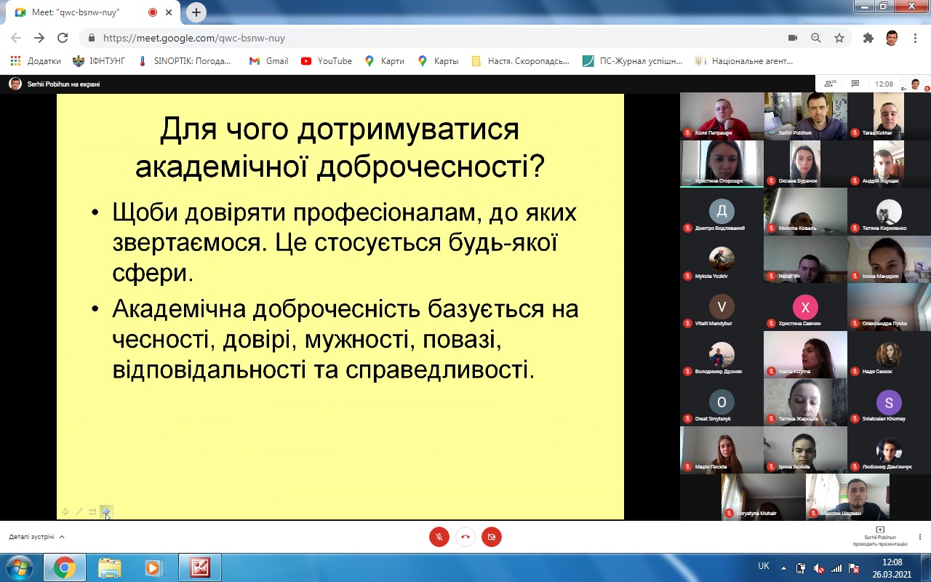This screenshot has height=582, width=931.
Task: Click the Chrome extensions puzzle icon
Action: pos(868,38)
